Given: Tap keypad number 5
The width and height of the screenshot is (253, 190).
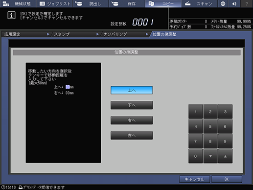Looking at the screenshot, I should pos(210,126).
